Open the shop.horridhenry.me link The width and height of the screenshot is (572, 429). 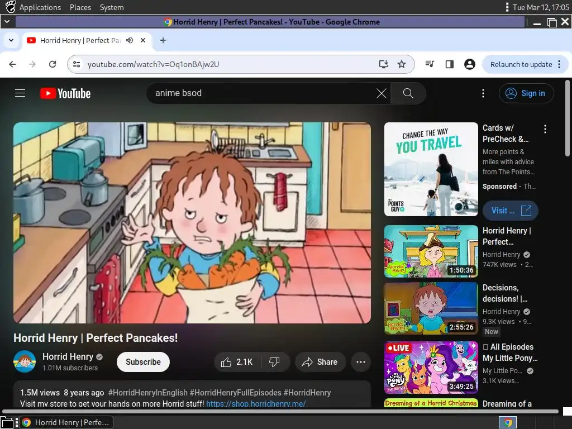(x=256, y=403)
